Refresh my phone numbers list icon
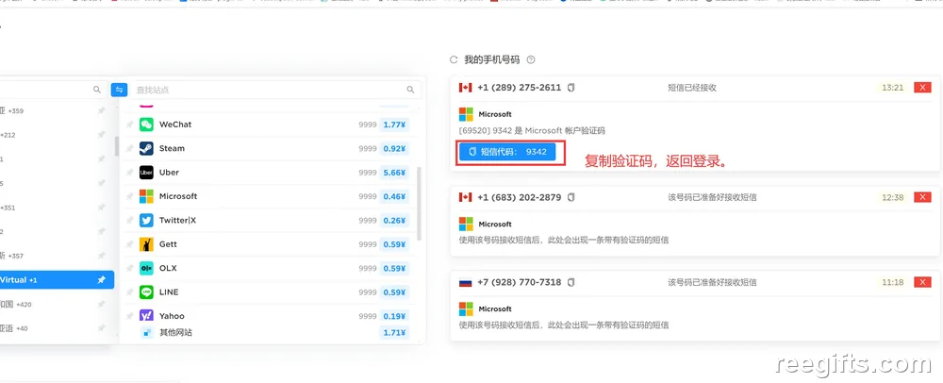The width and height of the screenshot is (943, 383). pos(455,60)
